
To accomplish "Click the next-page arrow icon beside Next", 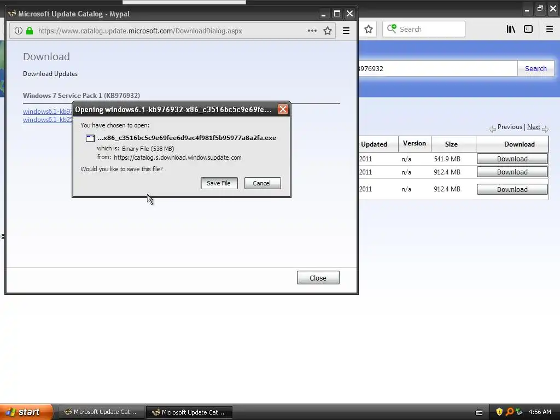I will [545, 129].
